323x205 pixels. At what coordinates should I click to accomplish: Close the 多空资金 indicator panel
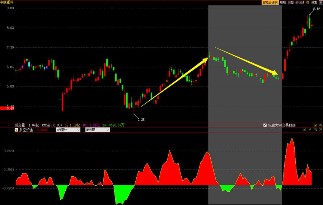point(320,129)
